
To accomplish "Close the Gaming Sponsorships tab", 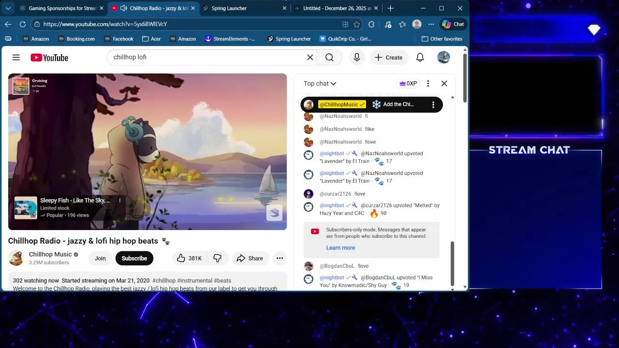I will (x=102, y=8).
